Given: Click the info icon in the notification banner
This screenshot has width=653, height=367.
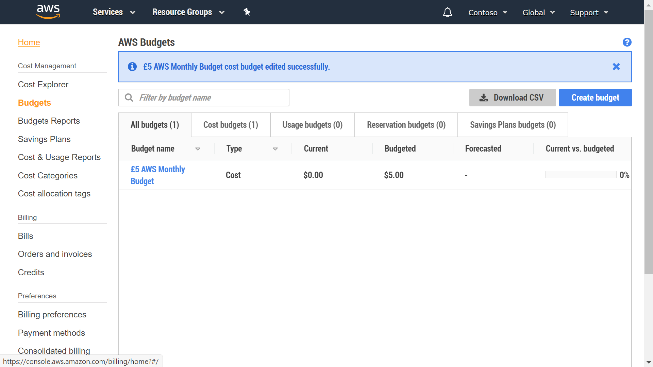Looking at the screenshot, I should pos(132,67).
